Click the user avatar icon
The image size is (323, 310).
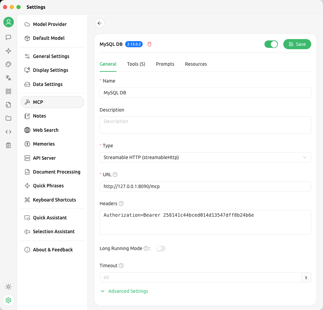(8, 22)
